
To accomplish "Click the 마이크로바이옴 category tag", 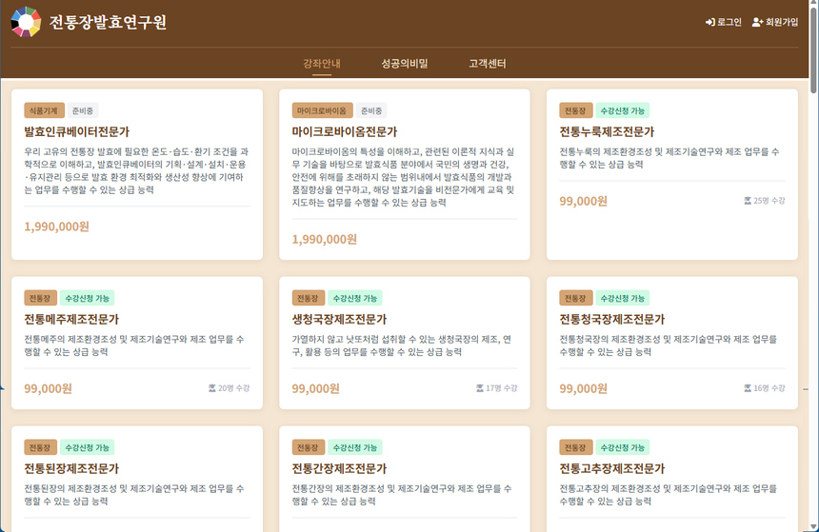I will (x=322, y=110).
